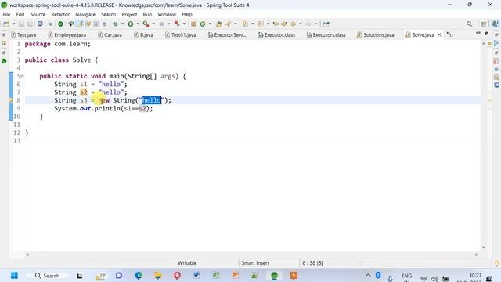This screenshot has width=501, height=282.
Task: Switch to the Executors.class tab
Action: point(326,34)
